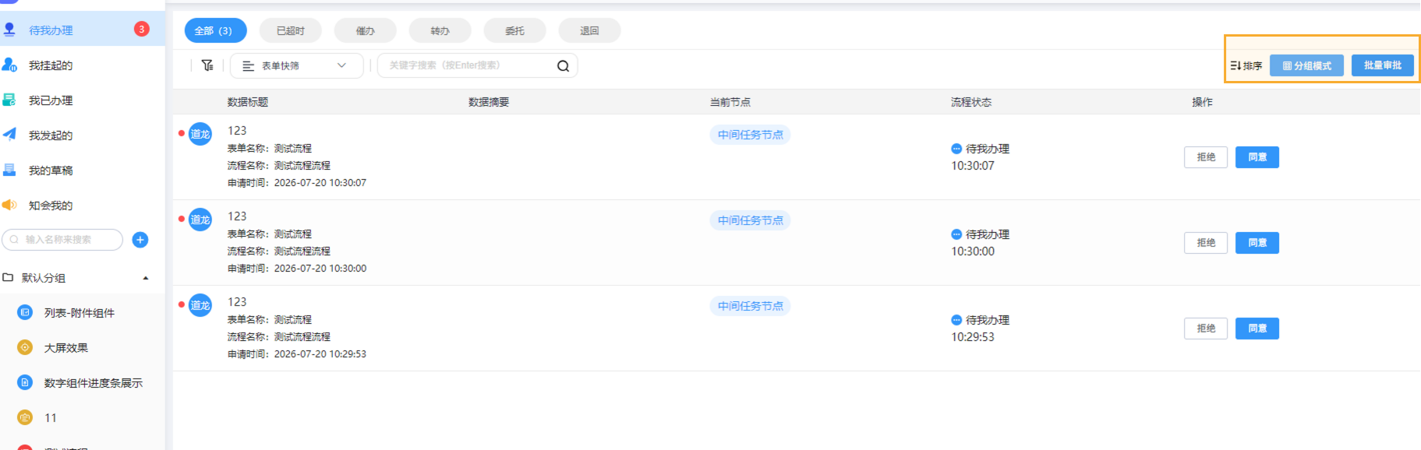Click the red badge showing 3
The image size is (1421, 450).
(x=141, y=29)
